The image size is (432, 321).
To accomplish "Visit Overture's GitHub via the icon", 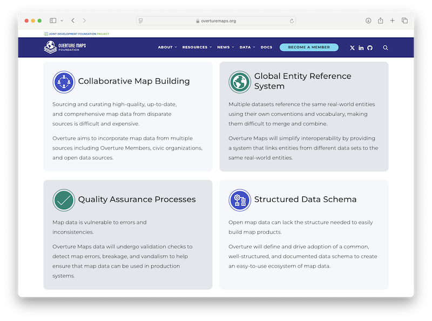I will pyautogui.click(x=370, y=48).
